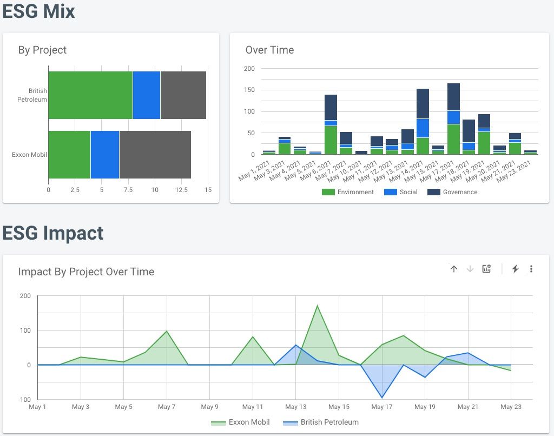
Task: Click the lightning bolt icon
Action: tap(515, 269)
